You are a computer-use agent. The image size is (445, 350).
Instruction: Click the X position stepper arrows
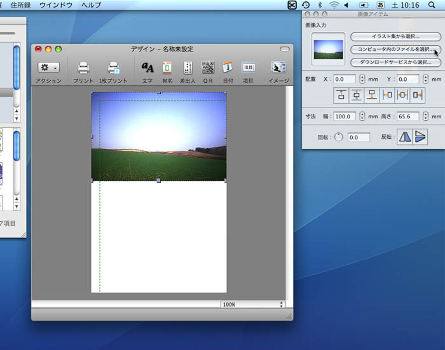pos(362,79)
